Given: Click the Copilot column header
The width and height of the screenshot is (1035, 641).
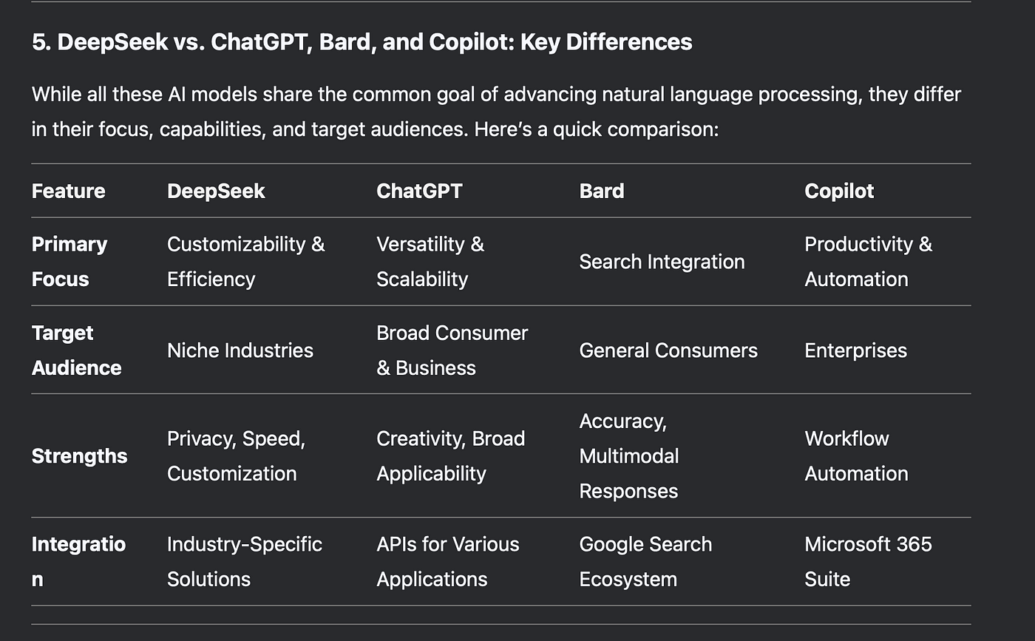Looking at the screenshot, I should pyautogui.click(x=839, y=191).
